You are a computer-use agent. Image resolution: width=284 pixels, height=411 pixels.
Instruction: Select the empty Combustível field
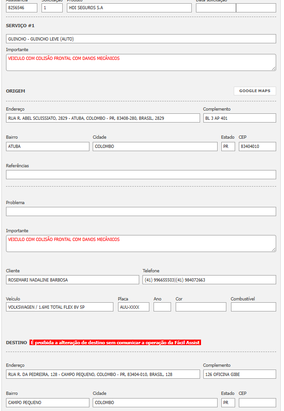point(253,307)
